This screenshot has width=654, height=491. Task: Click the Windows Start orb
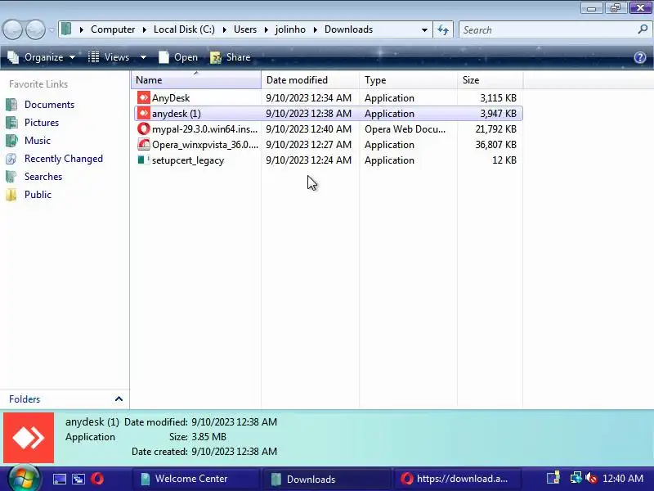25,479
